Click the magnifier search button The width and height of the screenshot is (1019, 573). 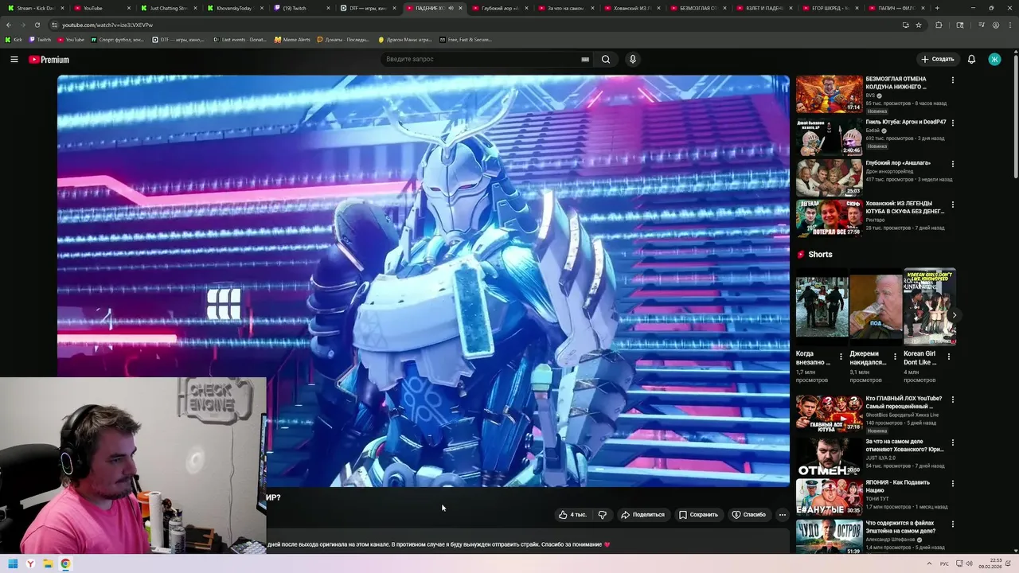pos(606,60)
